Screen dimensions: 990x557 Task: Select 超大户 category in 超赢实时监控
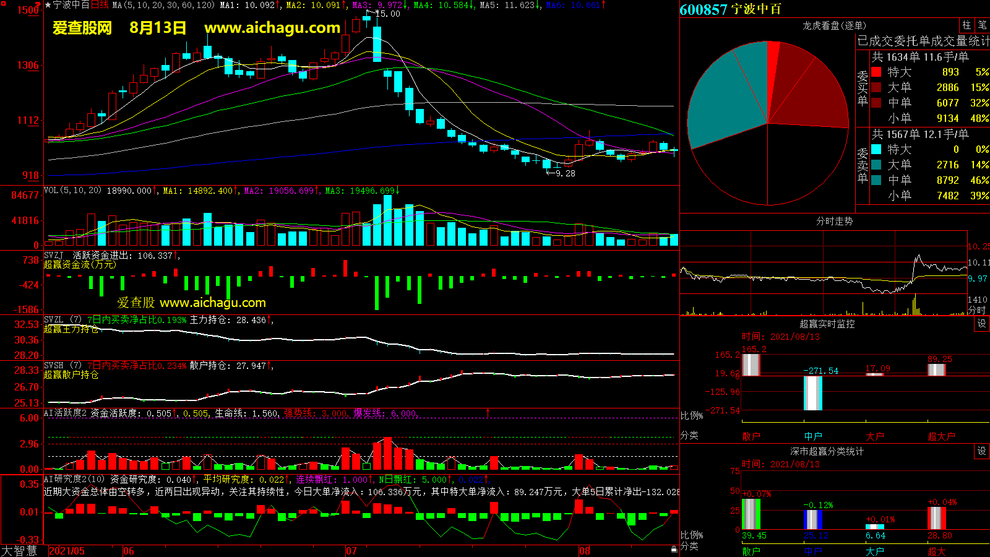coord(941,436)
